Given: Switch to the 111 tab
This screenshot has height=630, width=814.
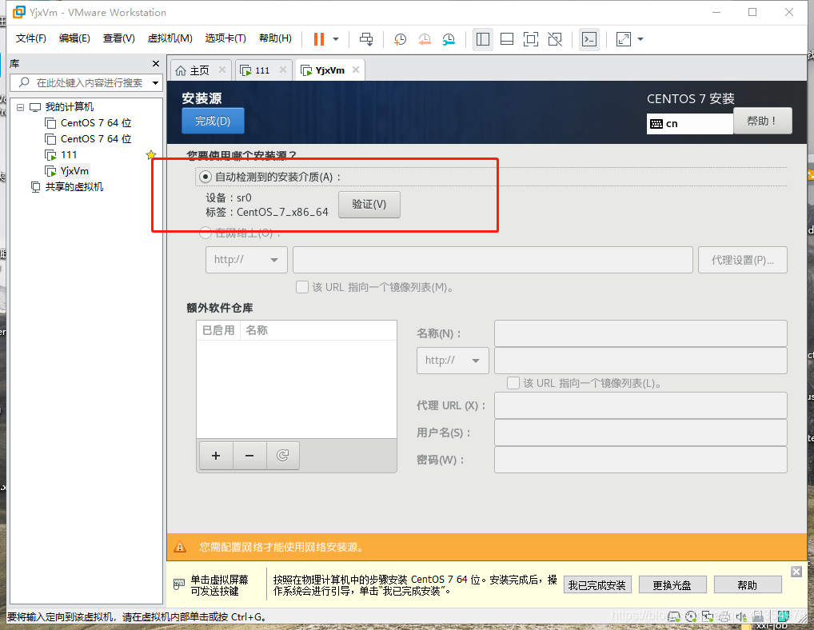Looking at the screenshot, I should point(261,70).
